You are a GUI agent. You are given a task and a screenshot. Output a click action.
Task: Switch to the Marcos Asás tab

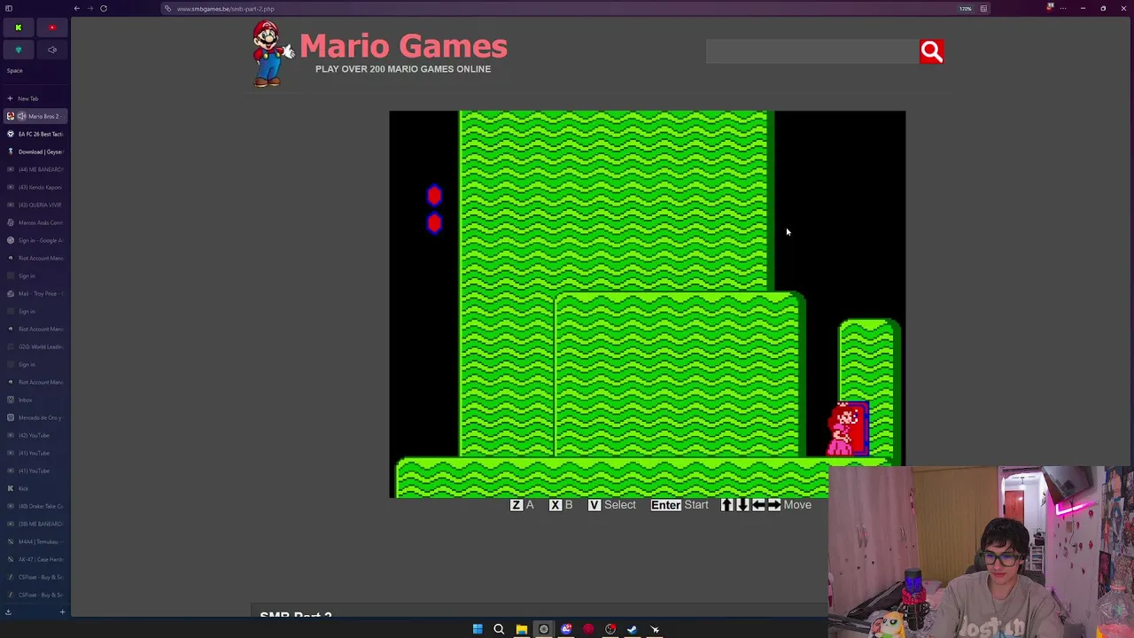34,222
